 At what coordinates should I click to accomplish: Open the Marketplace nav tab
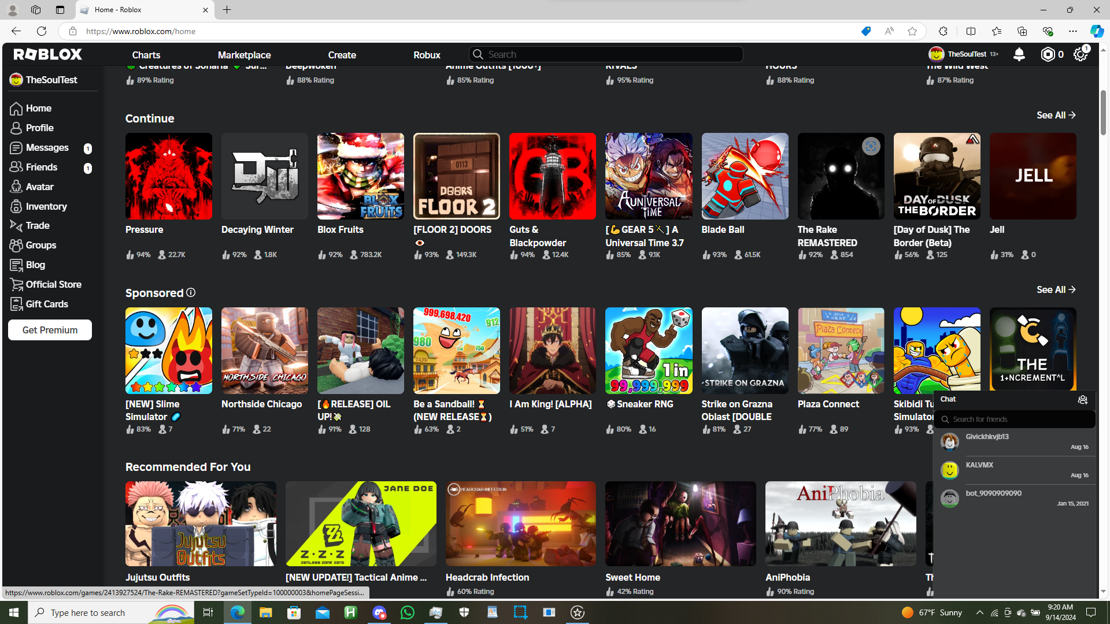244,55
